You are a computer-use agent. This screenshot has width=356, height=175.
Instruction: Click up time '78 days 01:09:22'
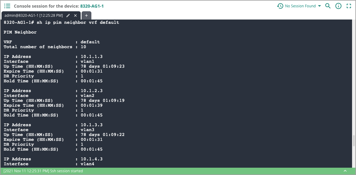pyautogui.click(x=103, y=135)
